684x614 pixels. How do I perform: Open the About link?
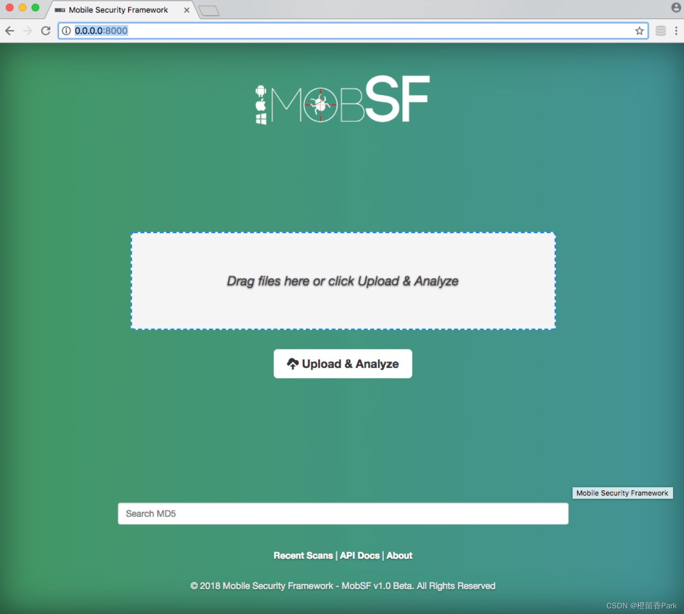pos(399,555)
